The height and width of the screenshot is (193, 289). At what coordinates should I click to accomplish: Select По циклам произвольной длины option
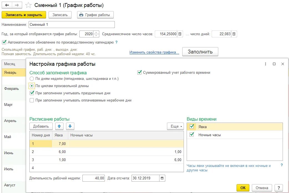pos(32,86)
